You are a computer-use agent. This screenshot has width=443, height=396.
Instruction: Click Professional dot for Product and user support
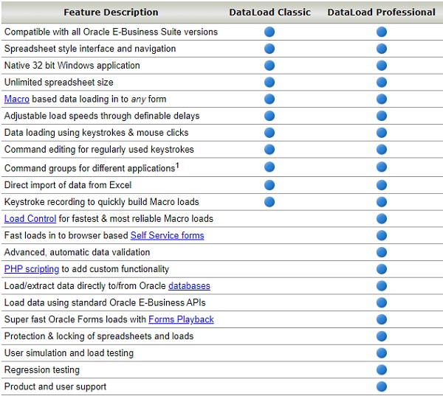click(x=382, y=387)
